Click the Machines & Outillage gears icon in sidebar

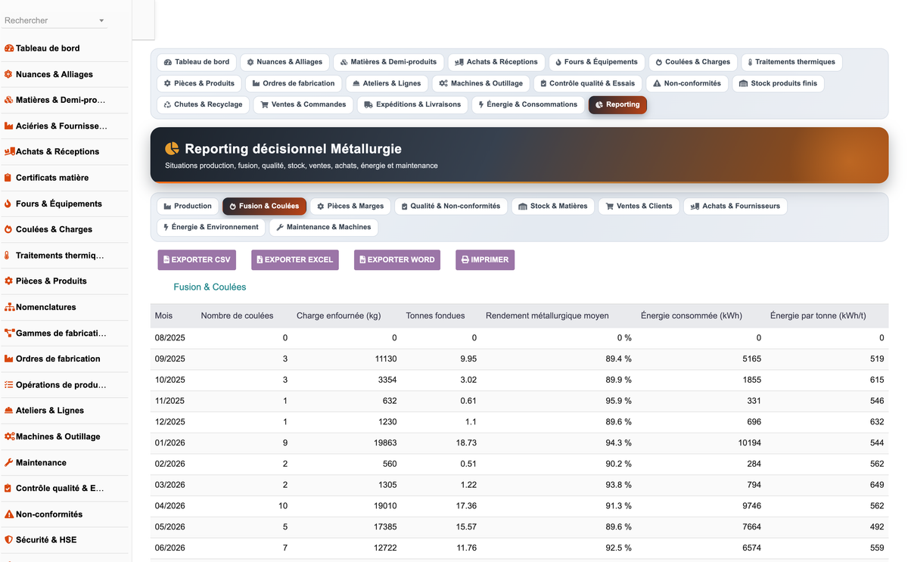click(x=10, y=436)
